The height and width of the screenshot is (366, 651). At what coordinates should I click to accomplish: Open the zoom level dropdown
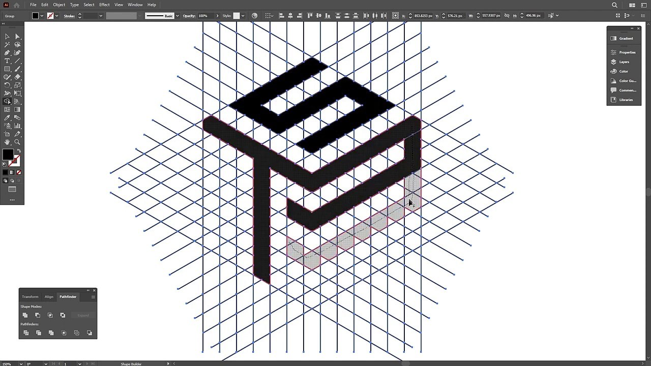coord(20,363)
